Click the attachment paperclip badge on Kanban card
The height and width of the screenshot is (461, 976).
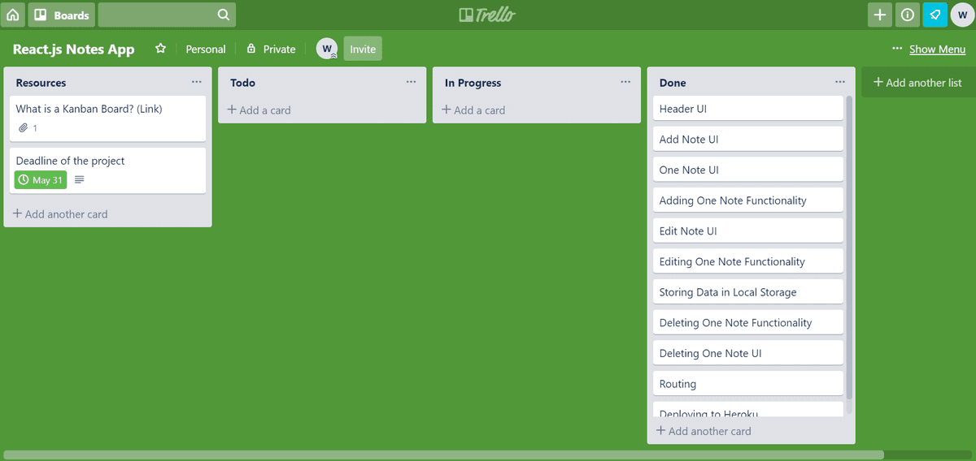point(27,128)
